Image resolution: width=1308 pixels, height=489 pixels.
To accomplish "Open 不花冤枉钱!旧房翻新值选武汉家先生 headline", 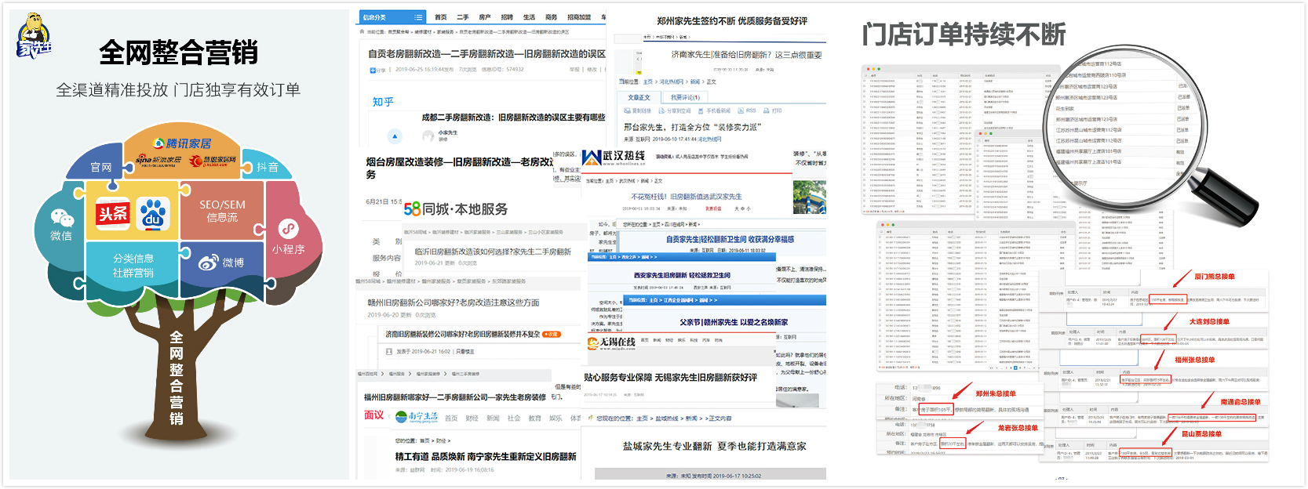I will tap(687, 197).
